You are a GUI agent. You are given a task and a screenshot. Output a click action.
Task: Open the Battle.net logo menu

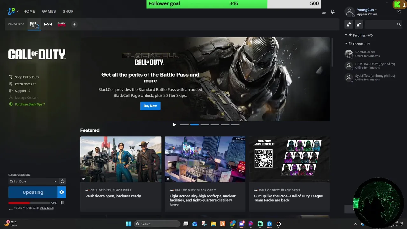[13, 11]
